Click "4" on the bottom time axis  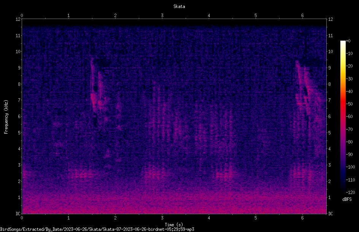209,218
